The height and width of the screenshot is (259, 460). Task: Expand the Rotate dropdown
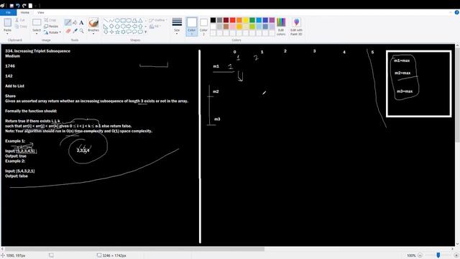(60, 32)
